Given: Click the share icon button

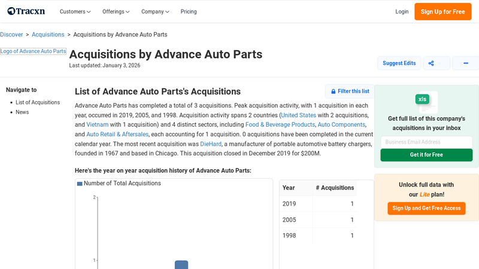Looking at the screenshot, I should (x=436, y=63).
